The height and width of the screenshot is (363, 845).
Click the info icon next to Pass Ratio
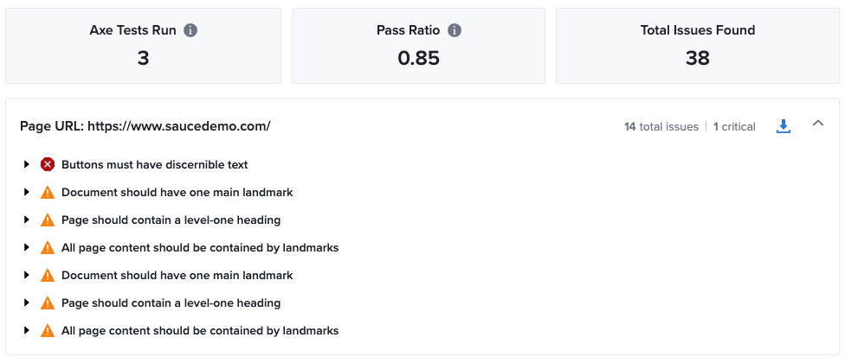click(x=455, y=30)
